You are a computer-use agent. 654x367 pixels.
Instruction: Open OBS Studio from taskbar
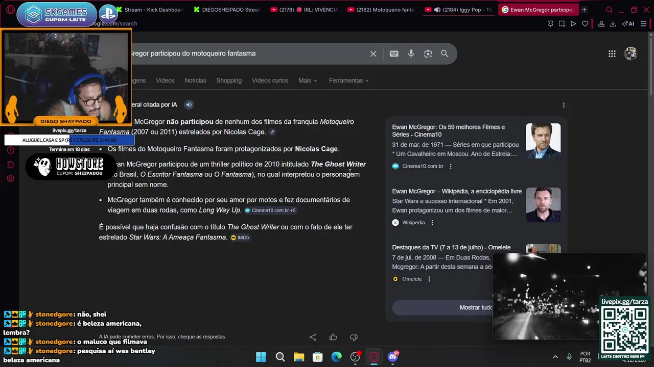coord(355,357)
